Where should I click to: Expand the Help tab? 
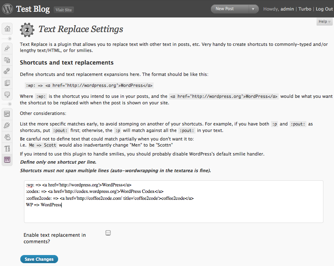324,22
